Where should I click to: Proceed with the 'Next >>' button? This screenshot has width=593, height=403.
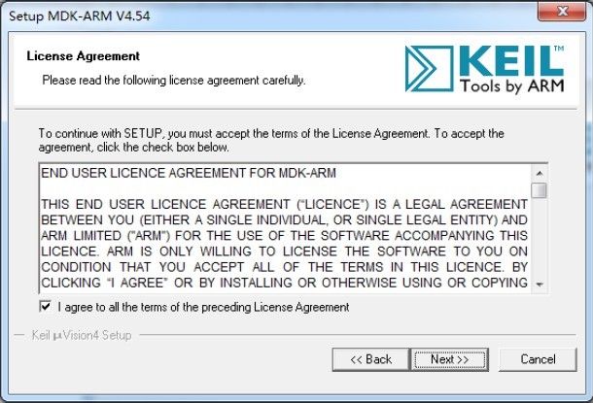(450, 359)
